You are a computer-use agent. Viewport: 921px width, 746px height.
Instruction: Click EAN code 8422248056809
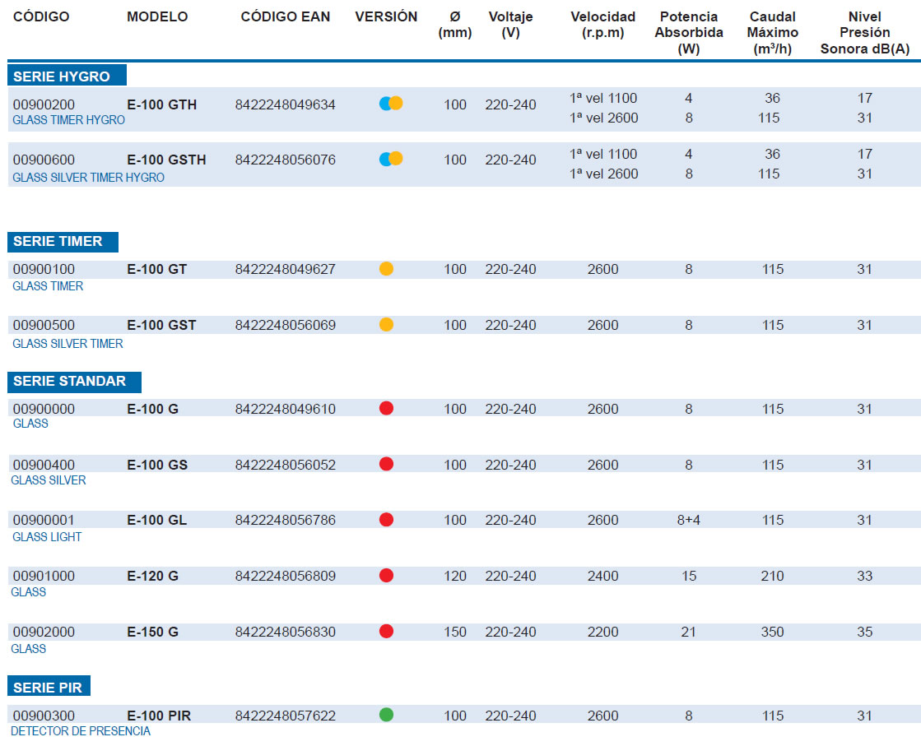(x=286, y=576)
